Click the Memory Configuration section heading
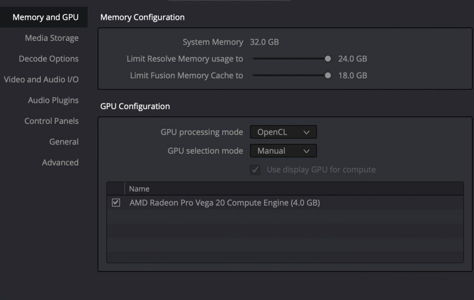This screenshot has width=474, height=300. (x=142, y=17)
